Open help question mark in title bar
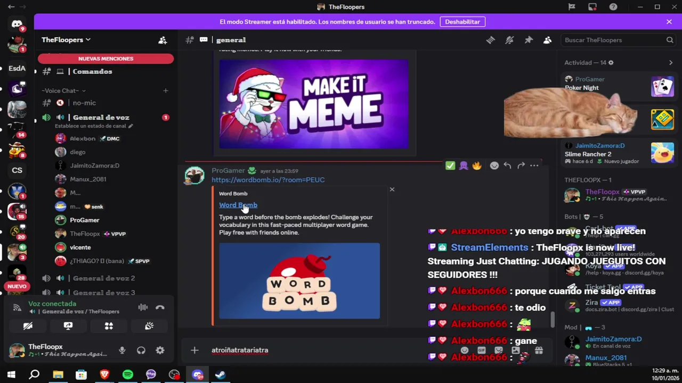This screenshot has height=383, width=682. pyautogui.click(x=613, y=7)
